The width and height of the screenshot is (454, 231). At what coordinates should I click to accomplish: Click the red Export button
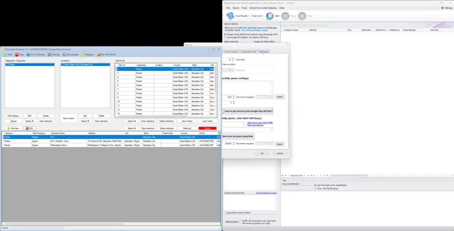click(207, 128)
